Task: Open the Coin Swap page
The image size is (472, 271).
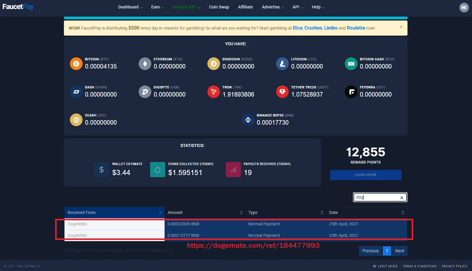Action: [219, 7]
